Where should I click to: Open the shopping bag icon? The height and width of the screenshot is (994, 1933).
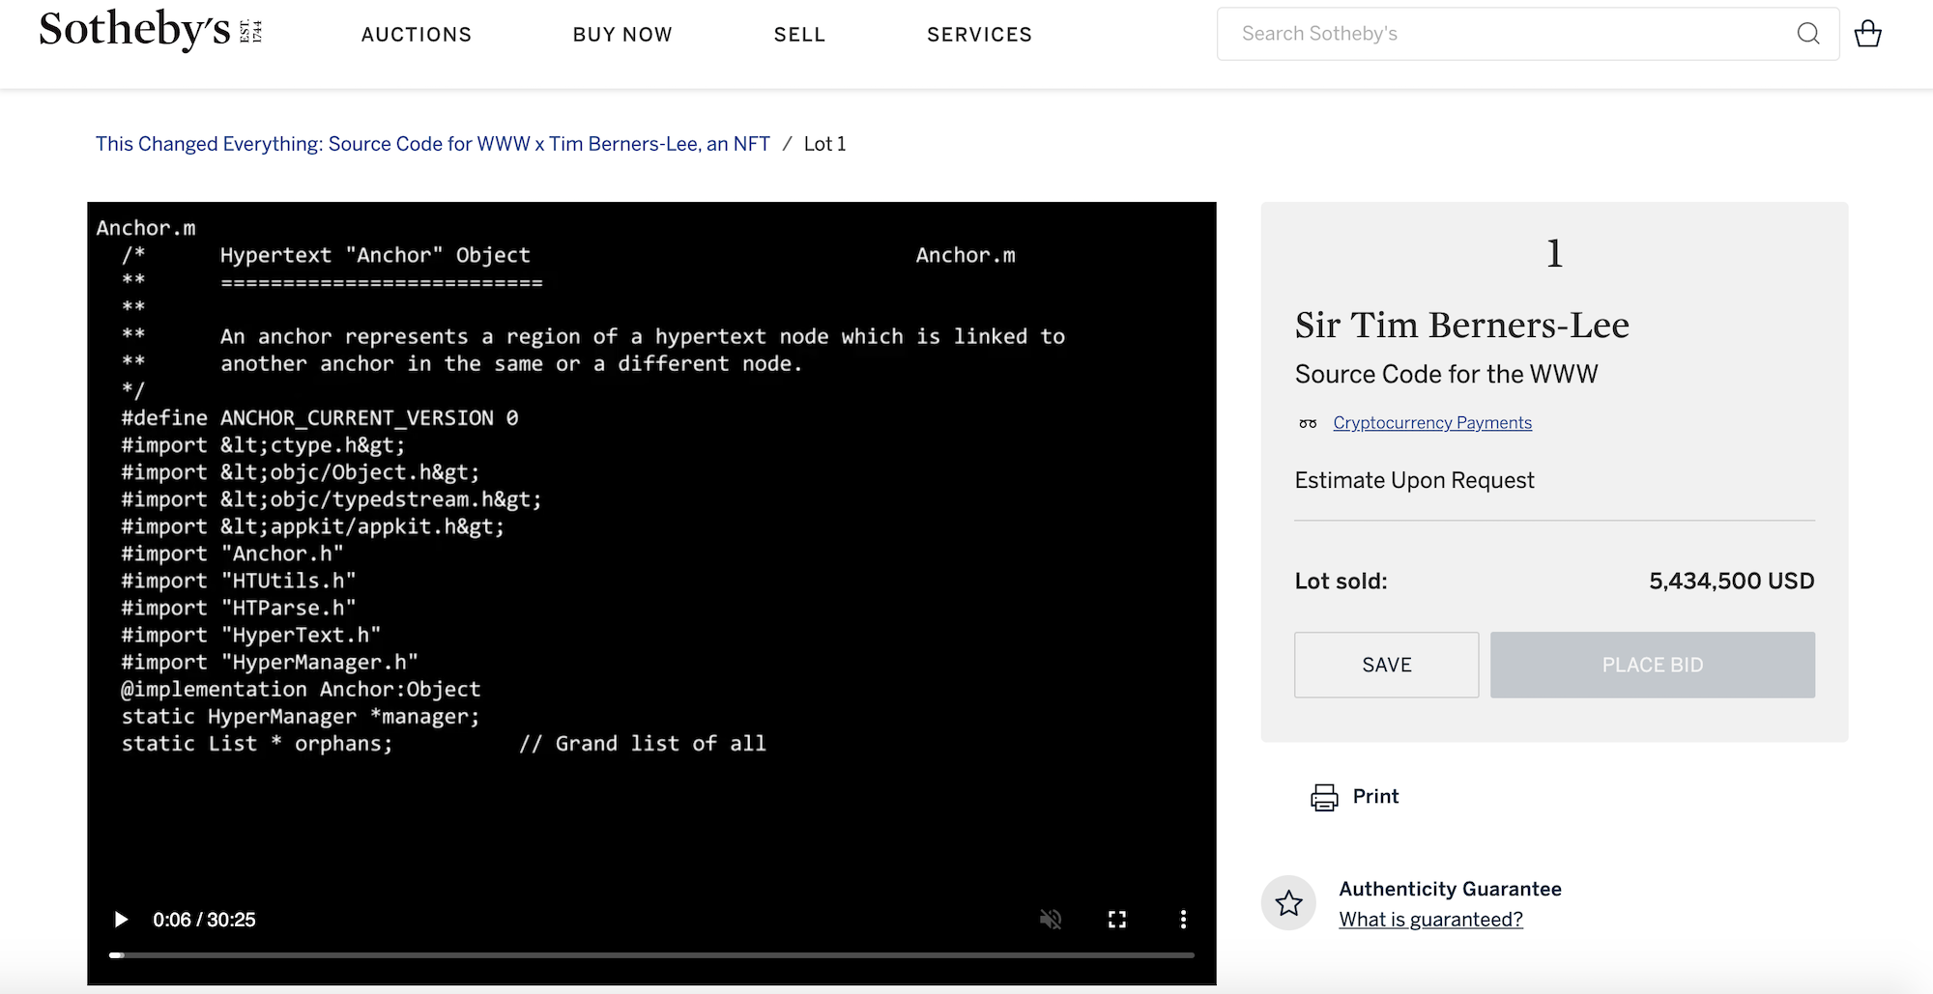[x=1867, y=34]
